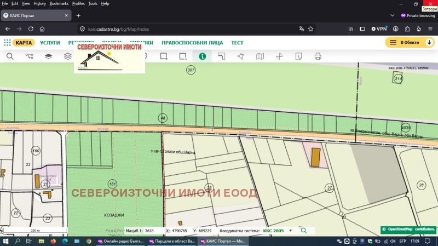Screen dimensions: 438x246
Task: Open the УСЛУГИ menu
Action: (x=50, y=43)
